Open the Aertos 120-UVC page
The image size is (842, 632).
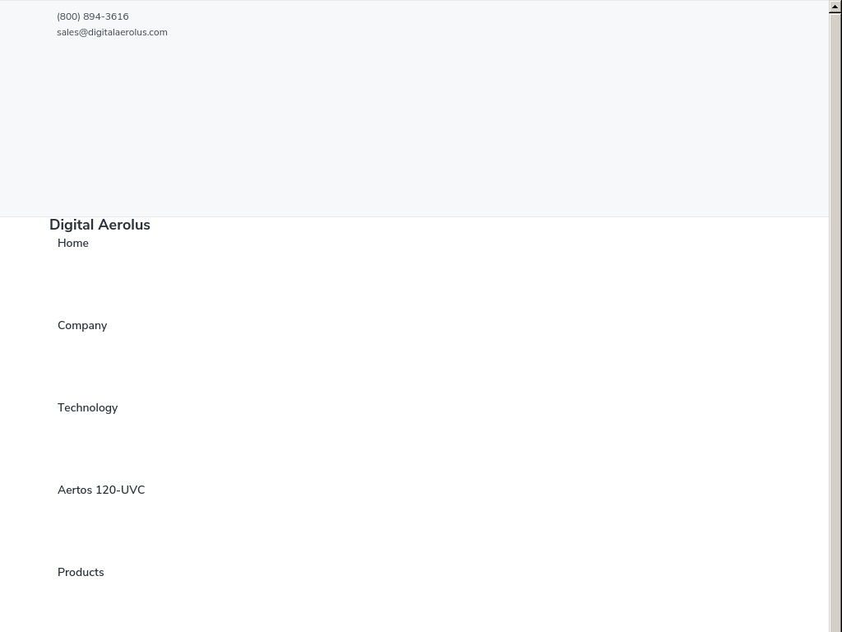(x=101, y=490)
